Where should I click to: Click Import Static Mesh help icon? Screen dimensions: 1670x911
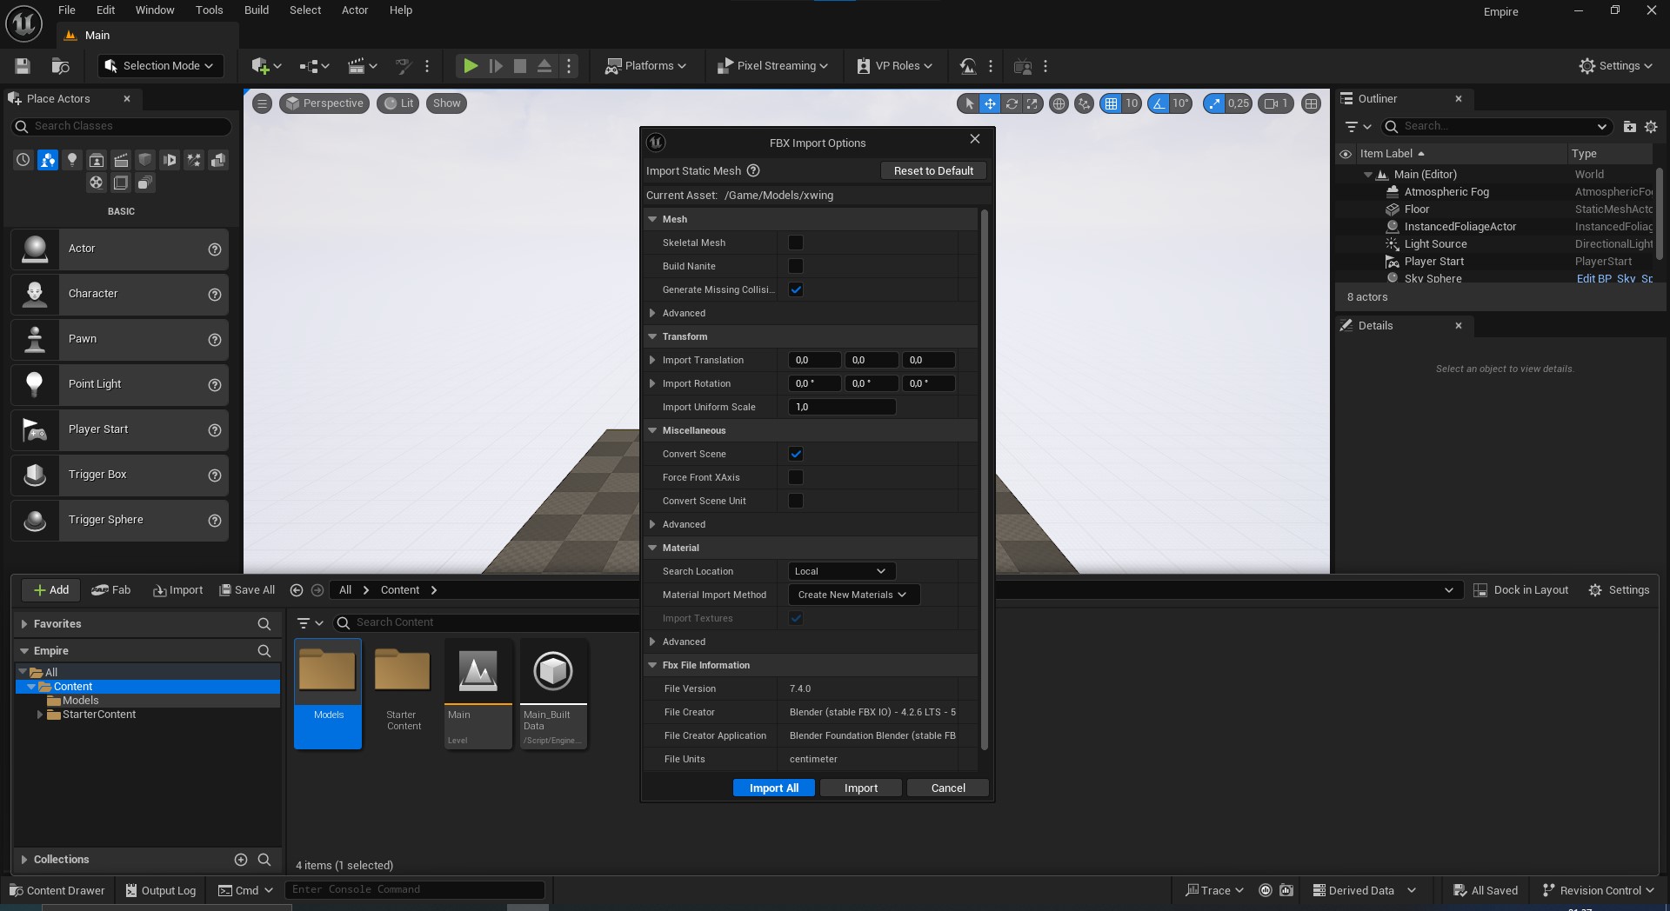pos(754,171)
